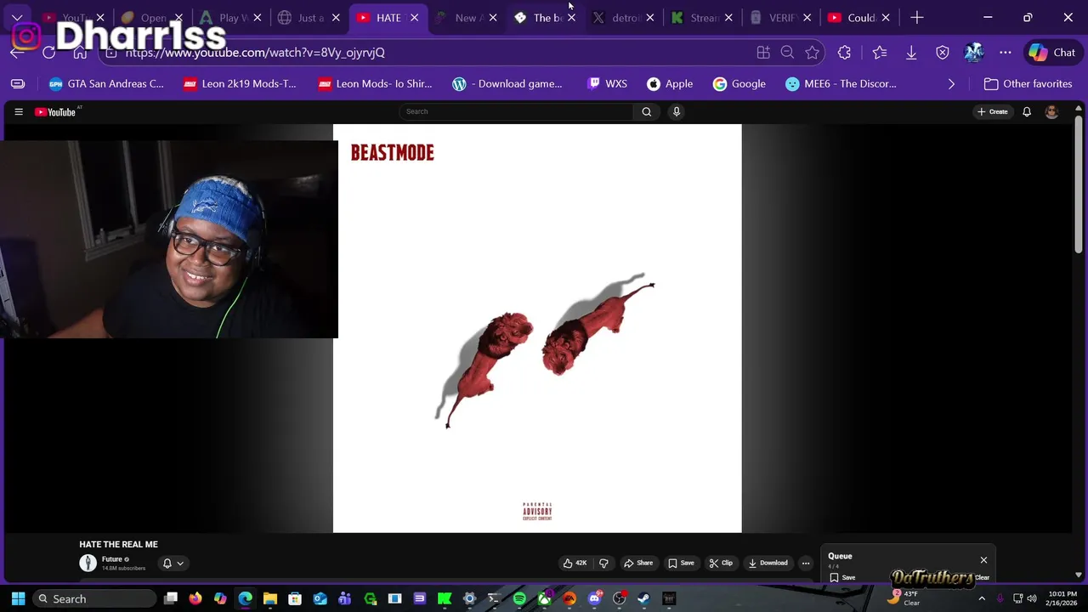This screenshot has width=1088, height=612.
Task: Switch to the VERIFY tab
Action: 779,17
